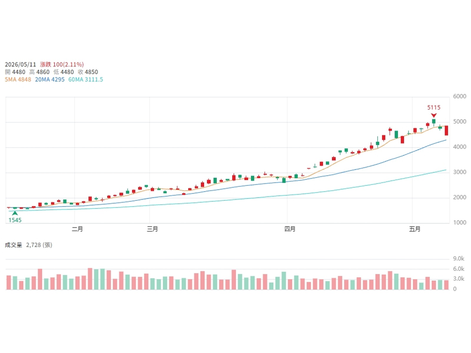
Task: Click the green arrow marking the 1545 low
Action: [x=15, y=213]
